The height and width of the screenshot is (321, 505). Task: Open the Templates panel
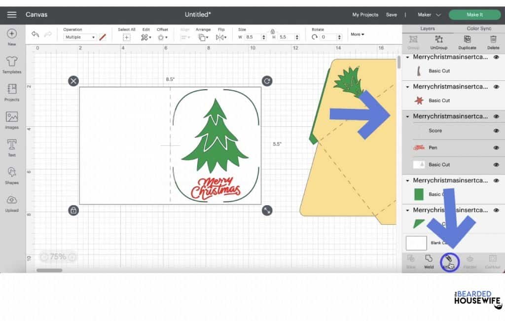(10, 64)
